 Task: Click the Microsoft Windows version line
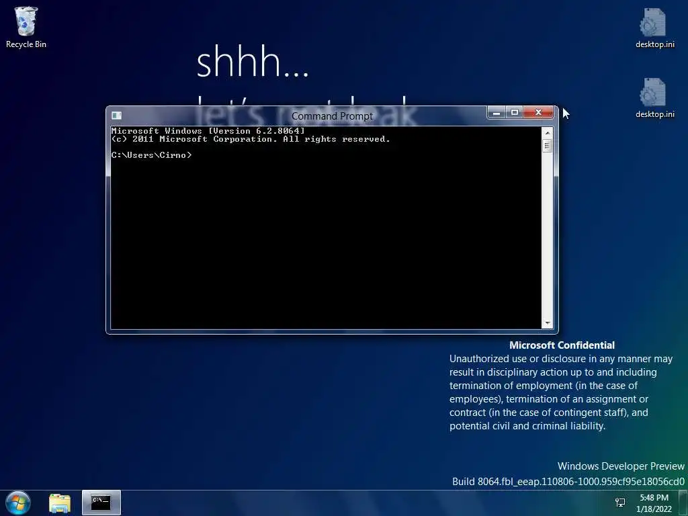[208, 131]
